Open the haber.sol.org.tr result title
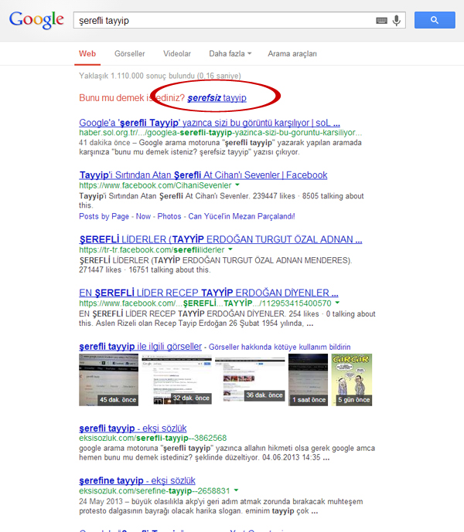Image resolution: width=464 pixels, height=532 pixels. click(x=210, y=123)
